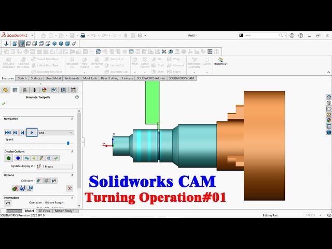Open the DisplayManager color wheel tab
This screenshot has width=332, height=249.
44,90
